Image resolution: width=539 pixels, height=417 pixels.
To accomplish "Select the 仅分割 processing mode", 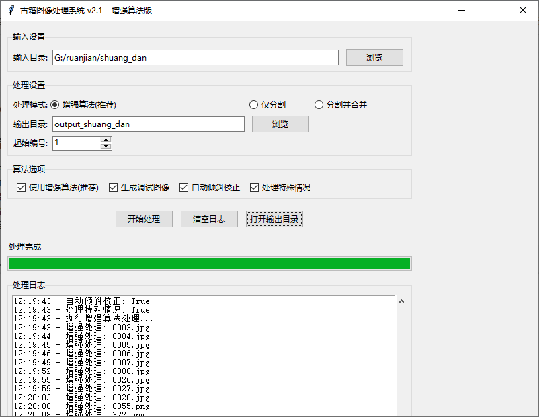I will click(253, 104).
